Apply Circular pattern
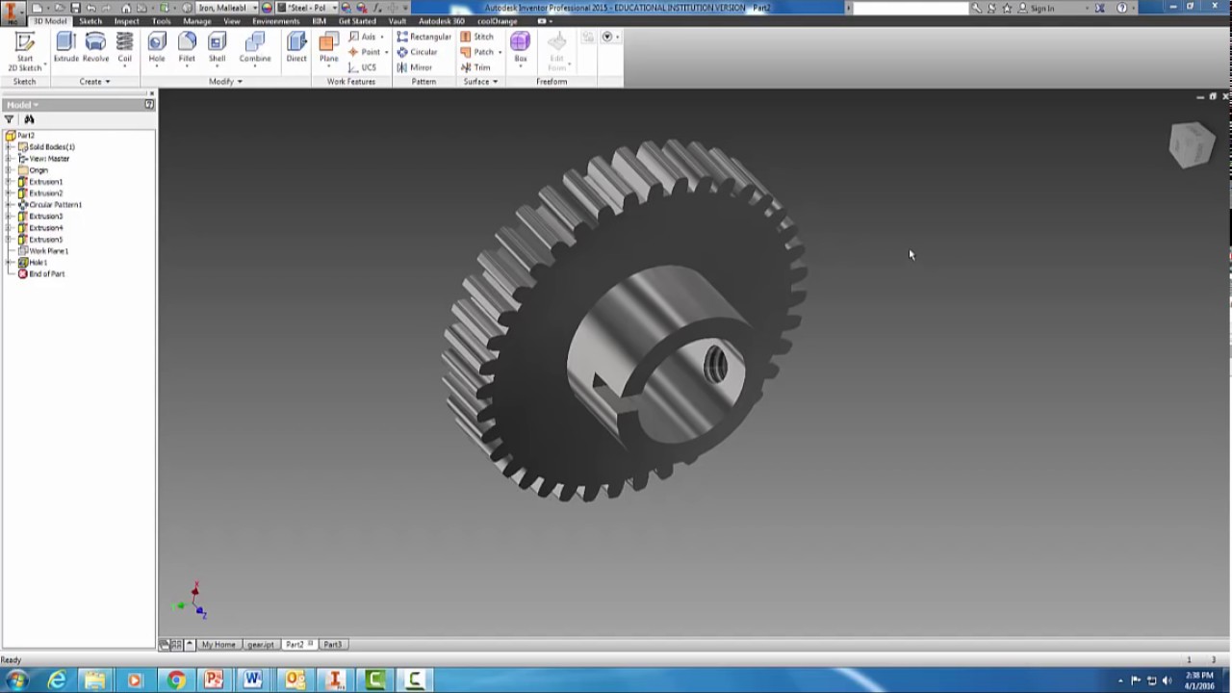This screenshot has height=693, width=1232. click(x=417, y=52)
